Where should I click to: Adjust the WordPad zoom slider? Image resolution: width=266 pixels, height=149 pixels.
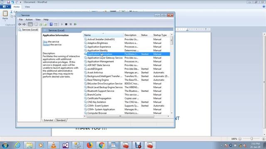click(251, 139)
